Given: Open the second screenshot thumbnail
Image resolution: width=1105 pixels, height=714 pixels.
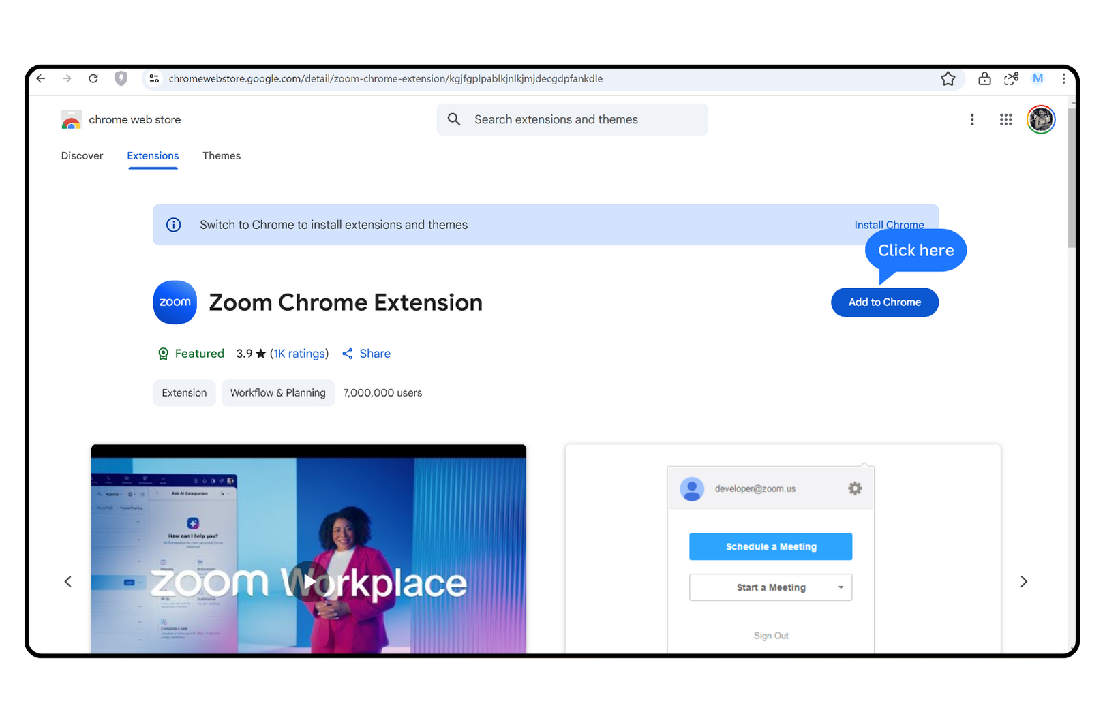Looking at the screenshot, I should click(x=783, y=549).
